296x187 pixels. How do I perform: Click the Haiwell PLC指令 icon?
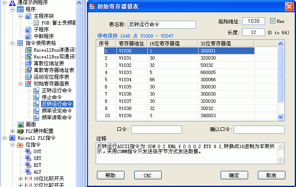pos(12,138)
